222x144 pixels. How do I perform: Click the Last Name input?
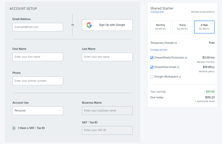pyautogui.click(x=107, y=57)
